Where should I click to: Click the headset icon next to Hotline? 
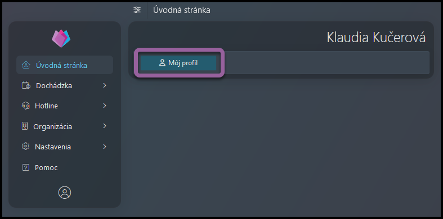pos(25,106)
